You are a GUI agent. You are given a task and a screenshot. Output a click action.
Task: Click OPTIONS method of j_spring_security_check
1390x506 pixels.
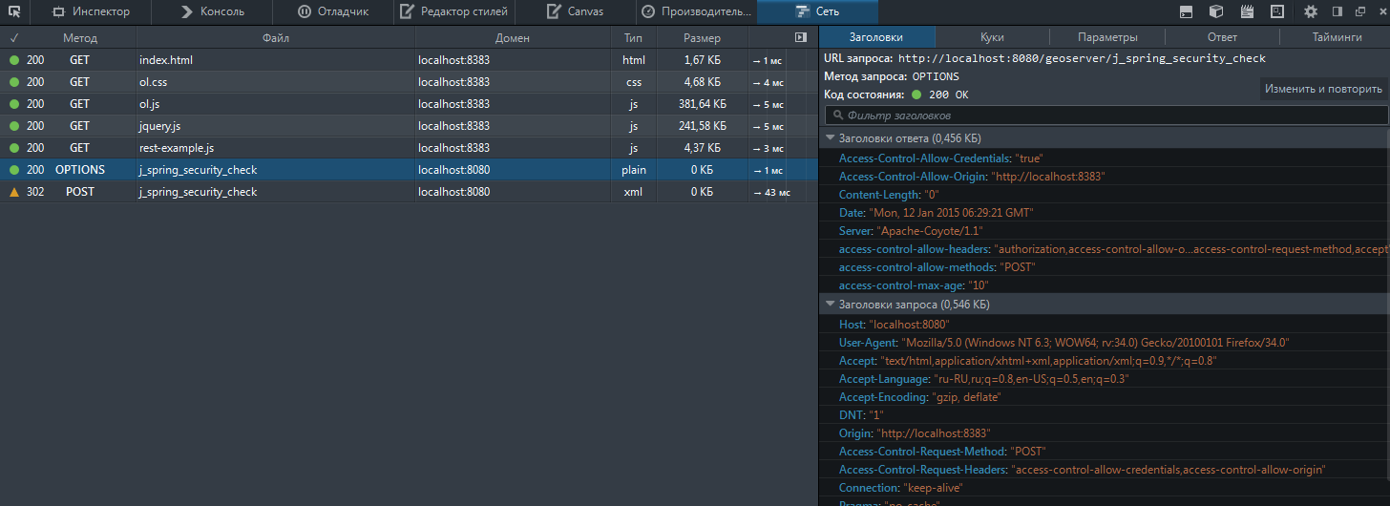(80, 170)
